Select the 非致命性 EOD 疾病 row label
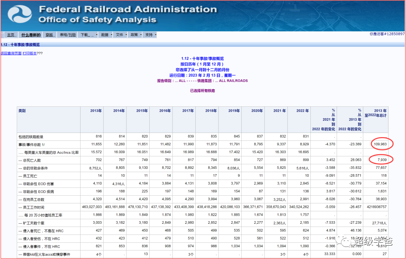 [x=36, y=192]
